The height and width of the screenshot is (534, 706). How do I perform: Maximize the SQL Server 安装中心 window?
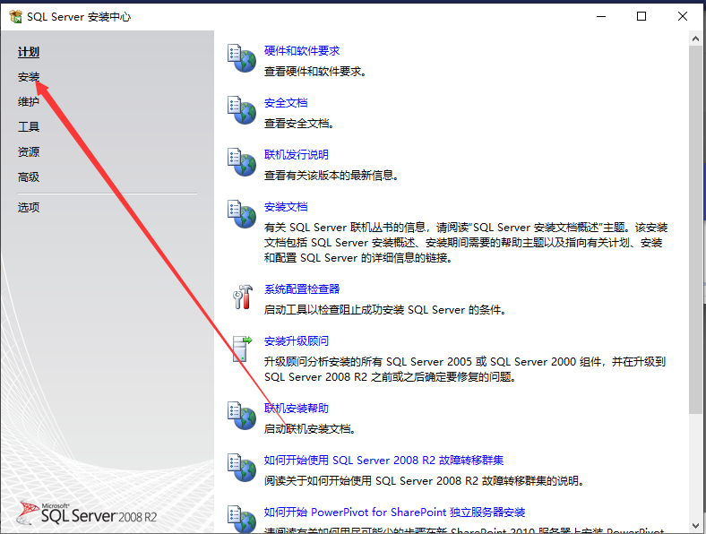(x=641, y=17)
